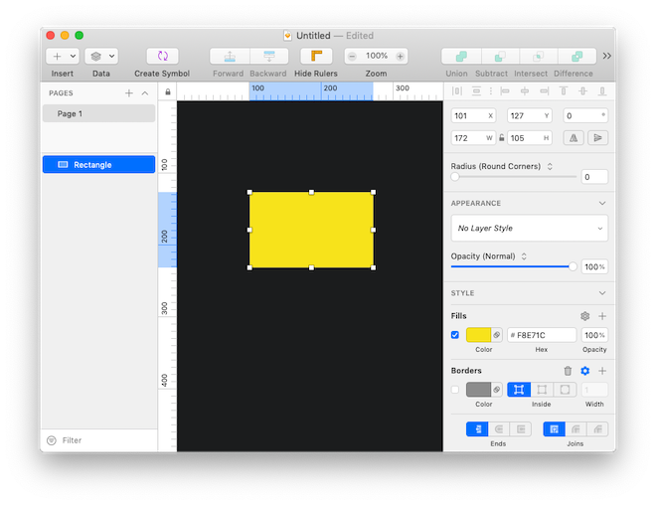Click the Create Symbol toolbar icon
The height and width of the screenshot is (505, 656).
pos(162,57)
